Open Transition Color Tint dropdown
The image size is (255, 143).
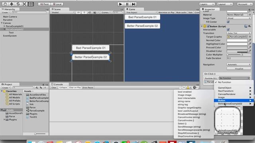tap(239, 33)
